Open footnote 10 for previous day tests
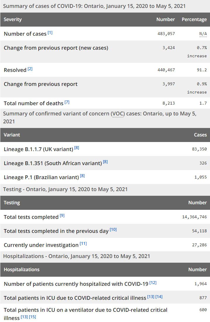The width and height of the screenshot is (210, 322). pos(113,230)
